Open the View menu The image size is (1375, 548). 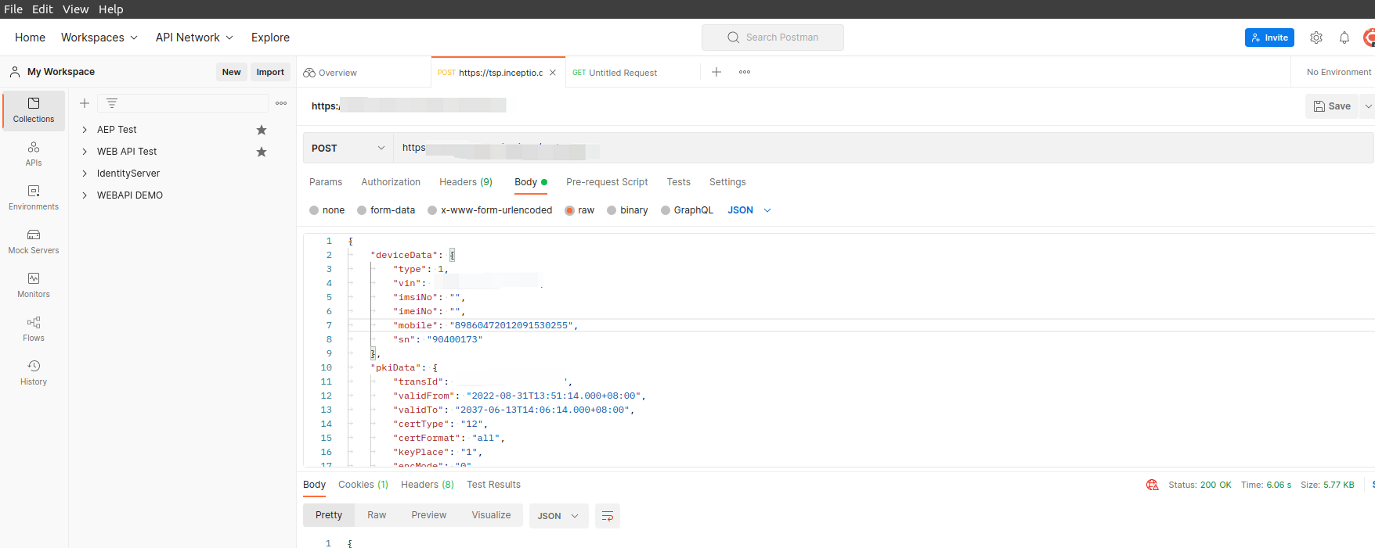point(76,9)
